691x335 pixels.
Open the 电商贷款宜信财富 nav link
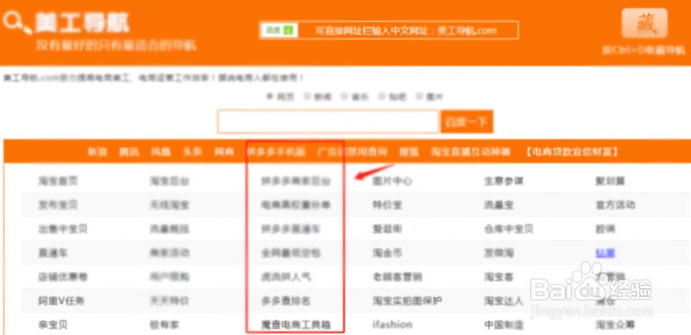pos(572,152)
